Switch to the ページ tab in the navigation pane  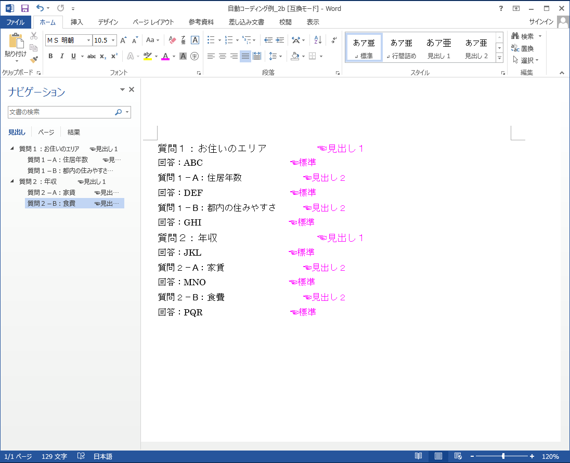tap(46, 132)
